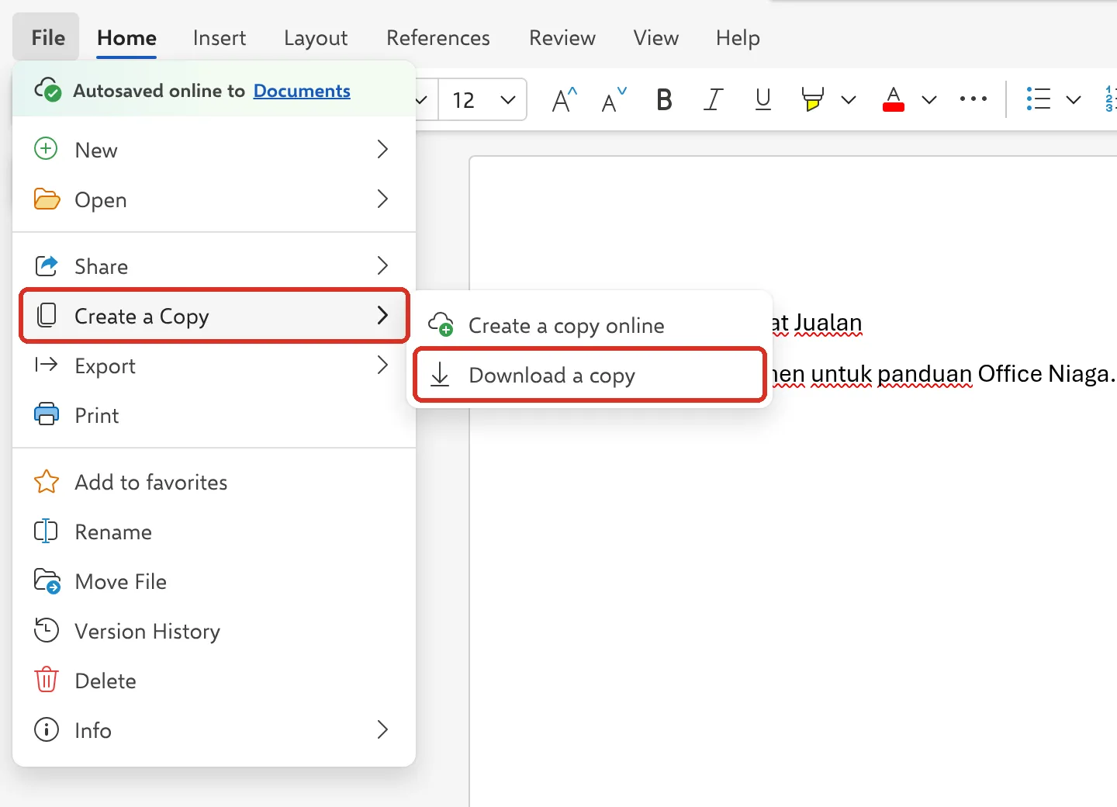The width and height of the screenshot is (1117, 807).
Task: Switch to the Home tab
Action: click(x=126, y=37)
